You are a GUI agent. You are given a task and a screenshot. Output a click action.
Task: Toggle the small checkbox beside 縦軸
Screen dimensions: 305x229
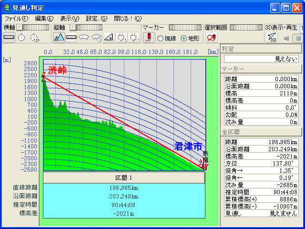(x=73, y=28)
